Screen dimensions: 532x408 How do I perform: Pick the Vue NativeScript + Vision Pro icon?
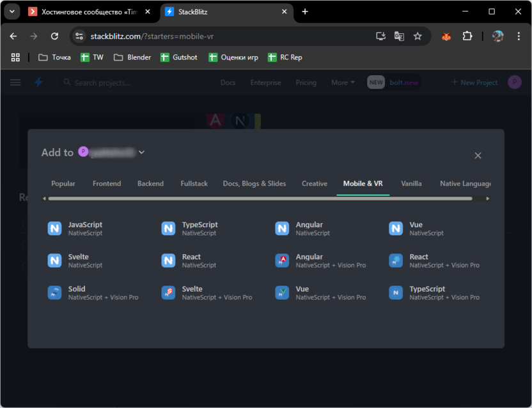pyautogui.click(x=282, y=292)
